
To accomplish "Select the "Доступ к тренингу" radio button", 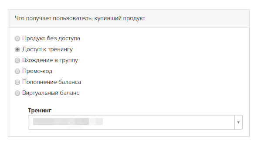I will pos(17,49).
